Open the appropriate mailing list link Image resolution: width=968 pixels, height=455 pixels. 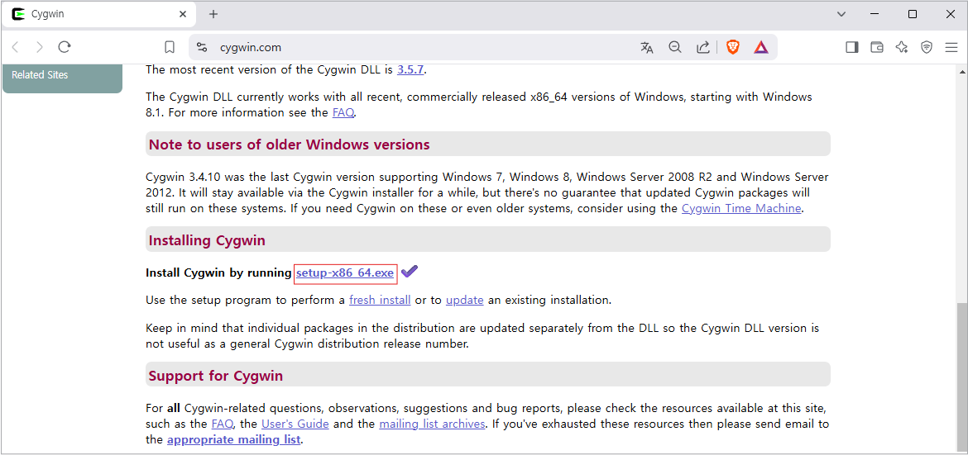pyautogui.click(x=233, y=440)
